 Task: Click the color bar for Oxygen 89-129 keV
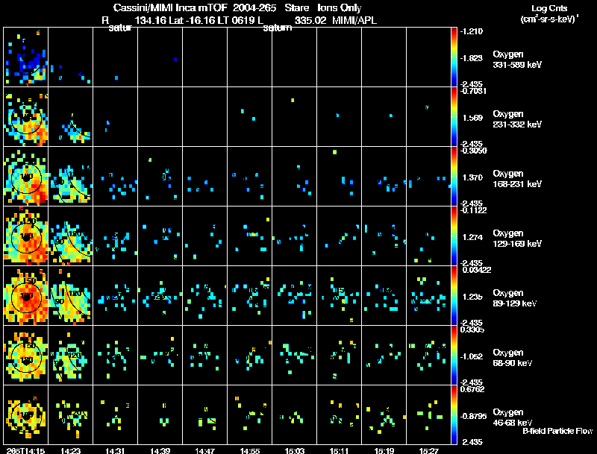tap(454, 296)
